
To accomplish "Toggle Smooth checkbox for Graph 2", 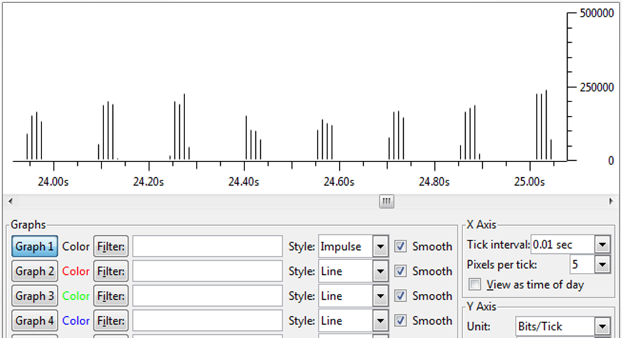I will click(x=400, y=271).
